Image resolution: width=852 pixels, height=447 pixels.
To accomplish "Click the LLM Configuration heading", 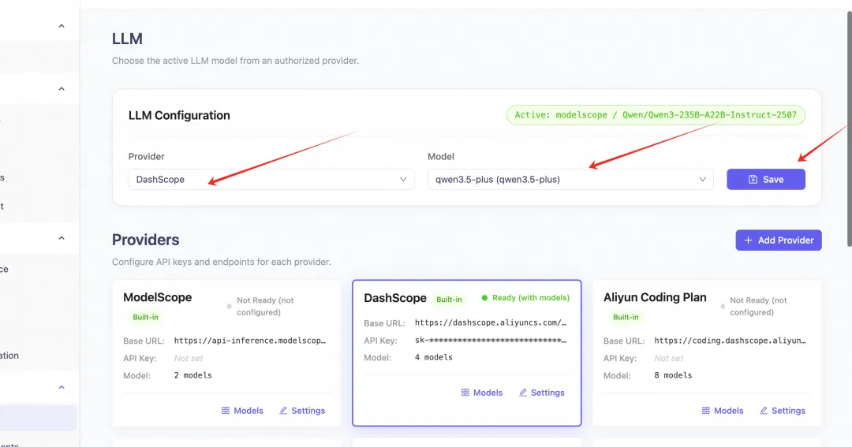I will (x=179, y=115).
